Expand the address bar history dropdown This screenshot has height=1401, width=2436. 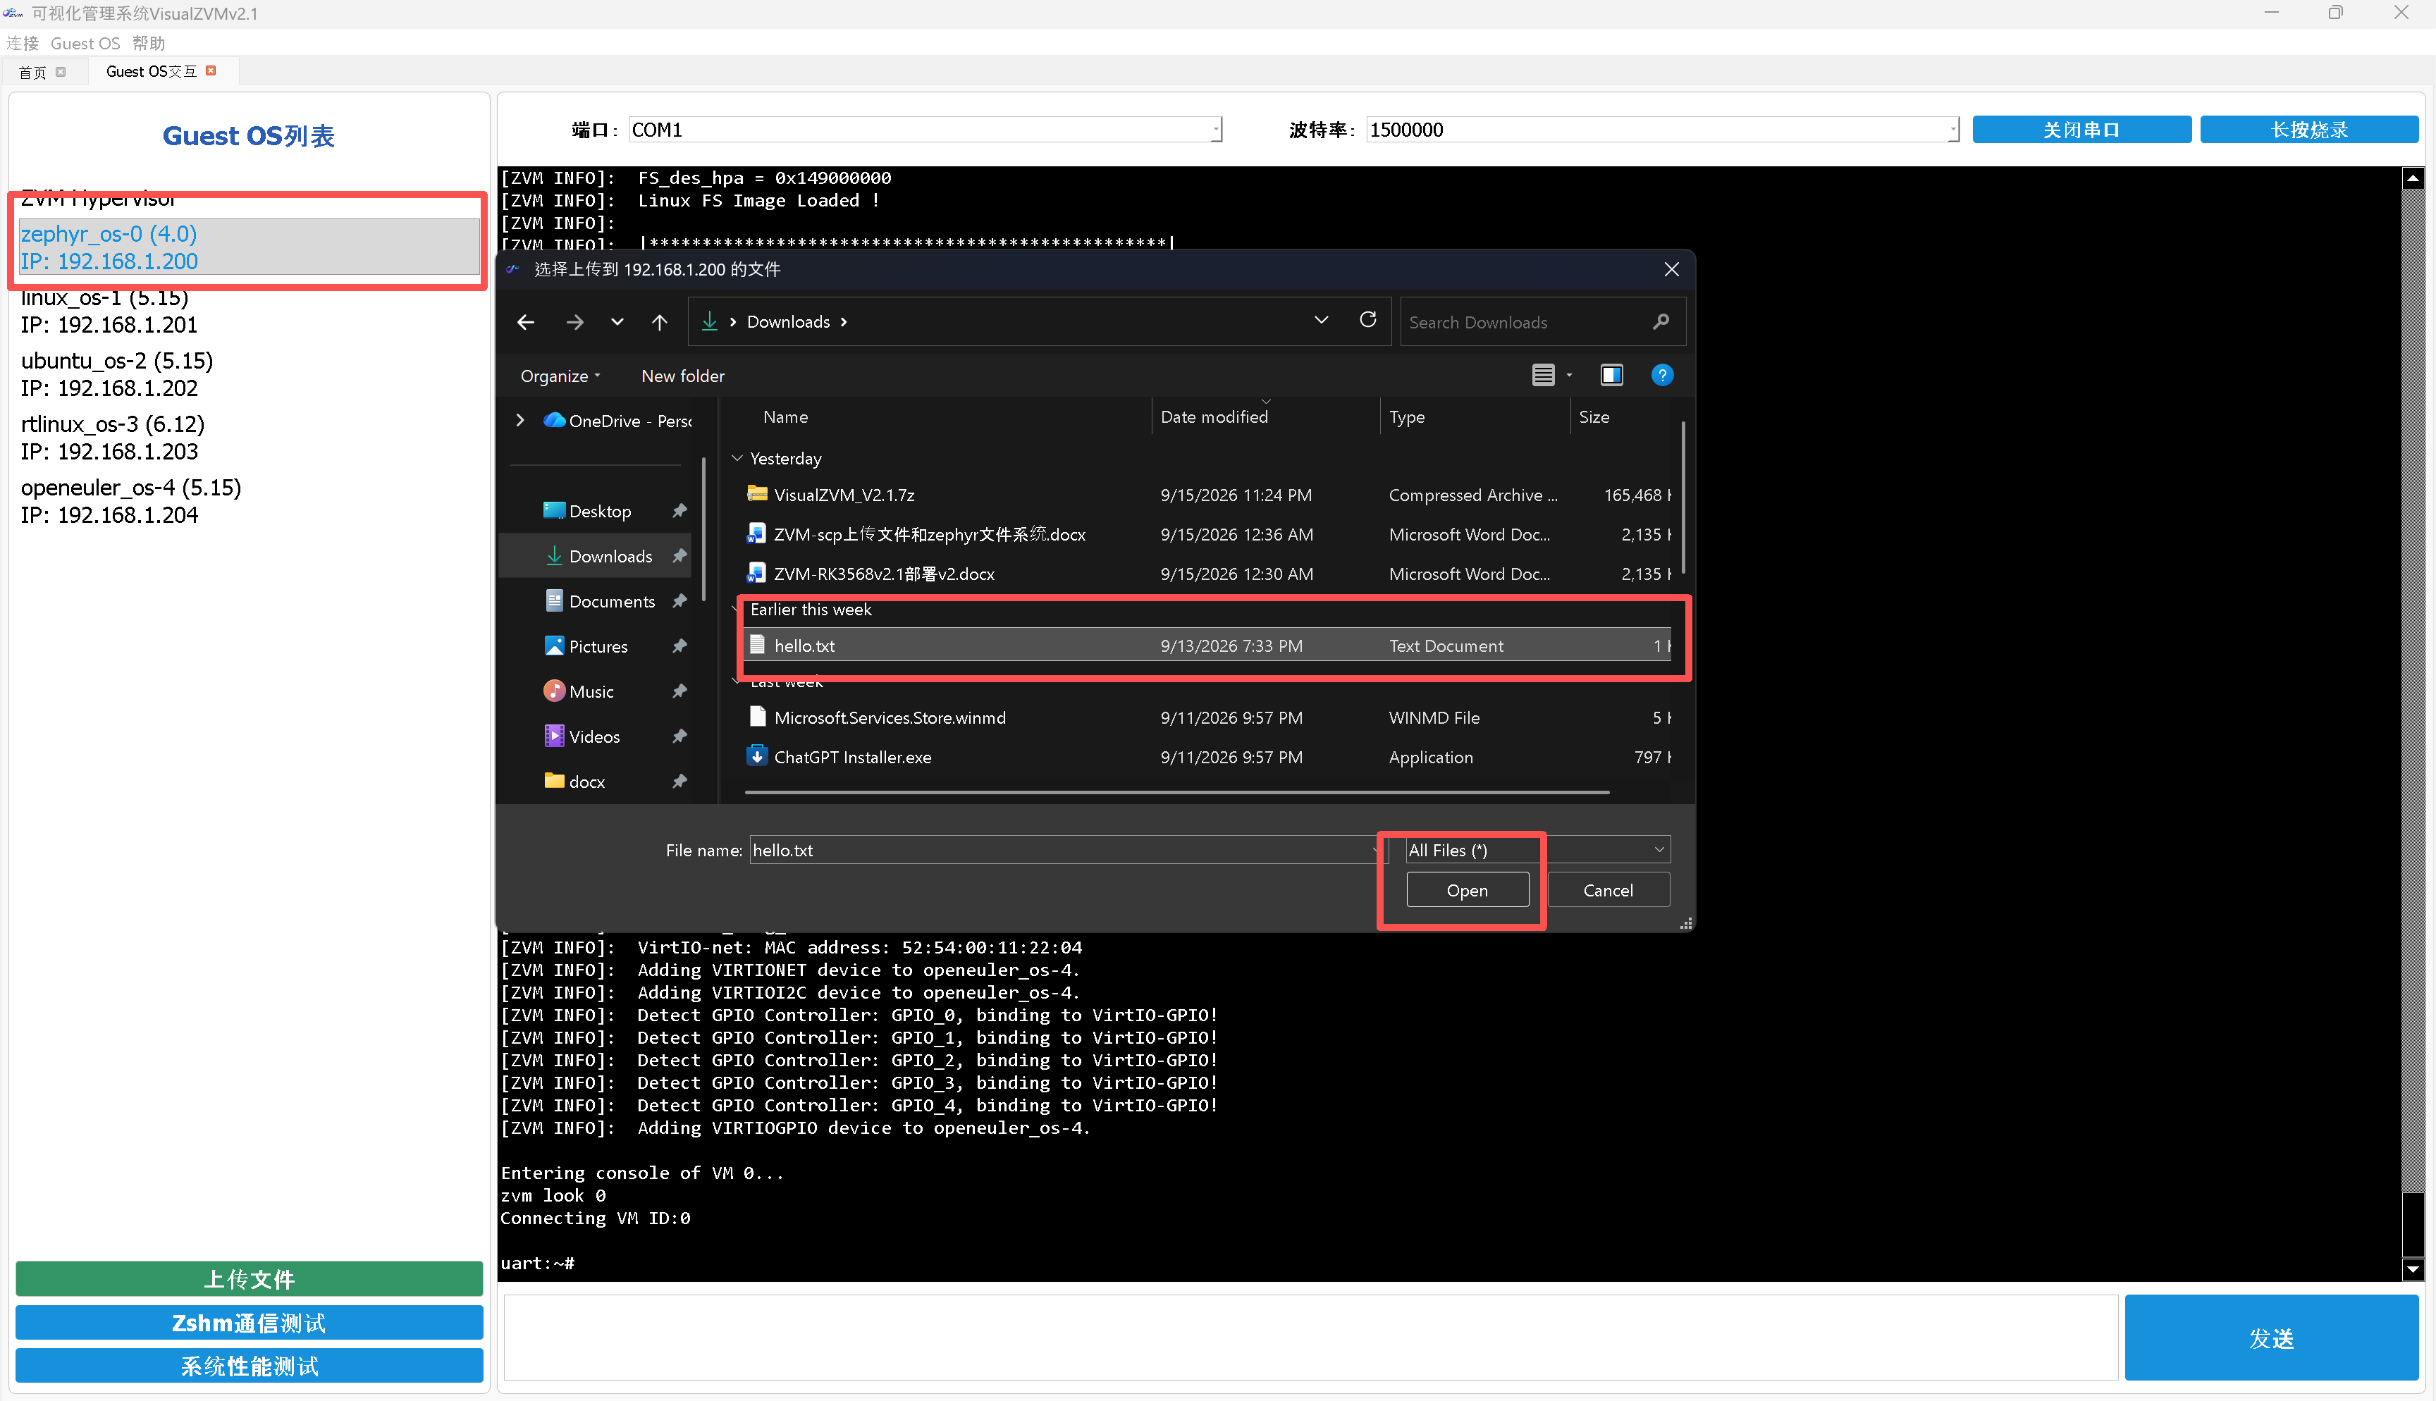[x=1321, y=319]
